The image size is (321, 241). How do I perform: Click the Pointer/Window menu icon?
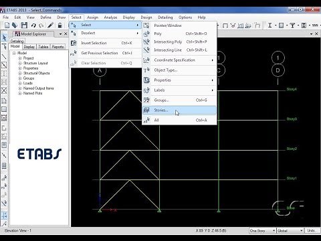(x=146, y=25)
